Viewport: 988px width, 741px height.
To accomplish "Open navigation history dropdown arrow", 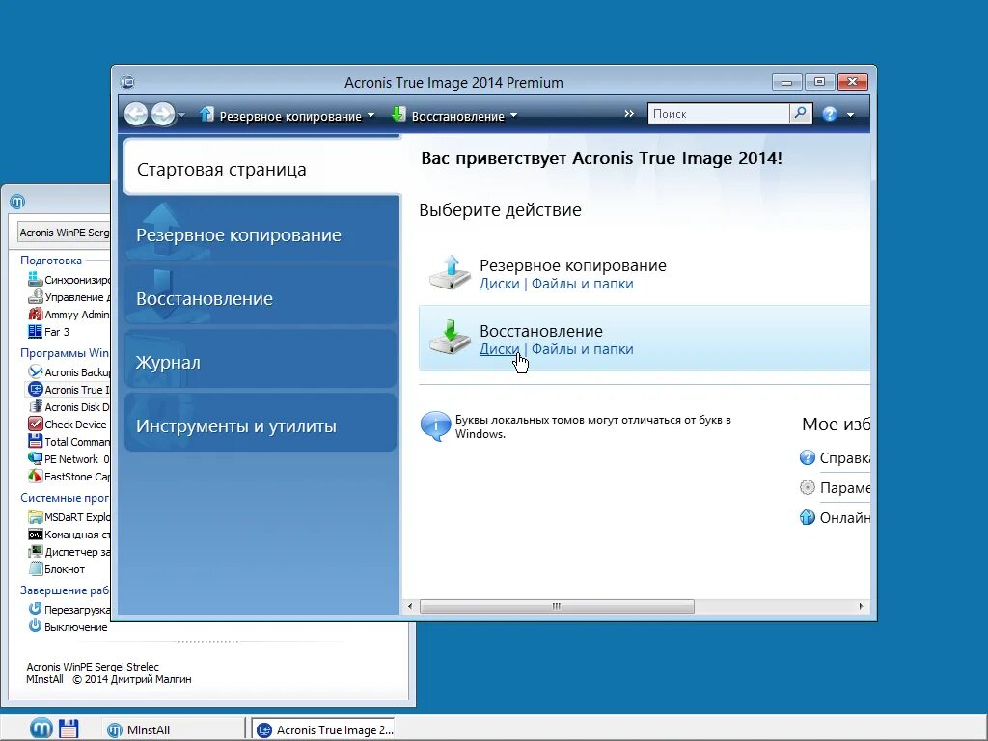I will pyautogui.click(x=182, y=115).
